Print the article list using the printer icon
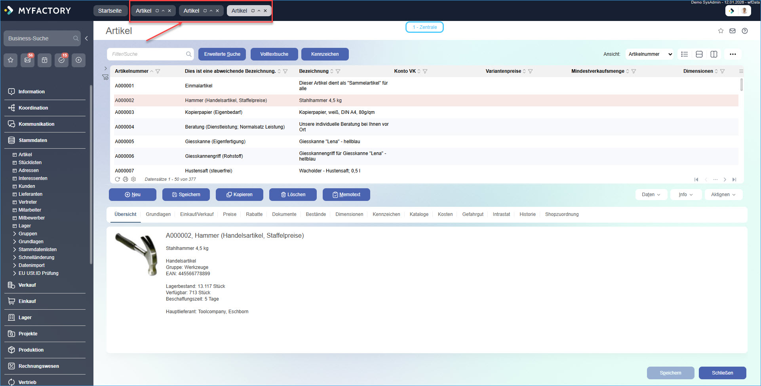The height and width of the screenshot is (386, 761). [126, 179]
